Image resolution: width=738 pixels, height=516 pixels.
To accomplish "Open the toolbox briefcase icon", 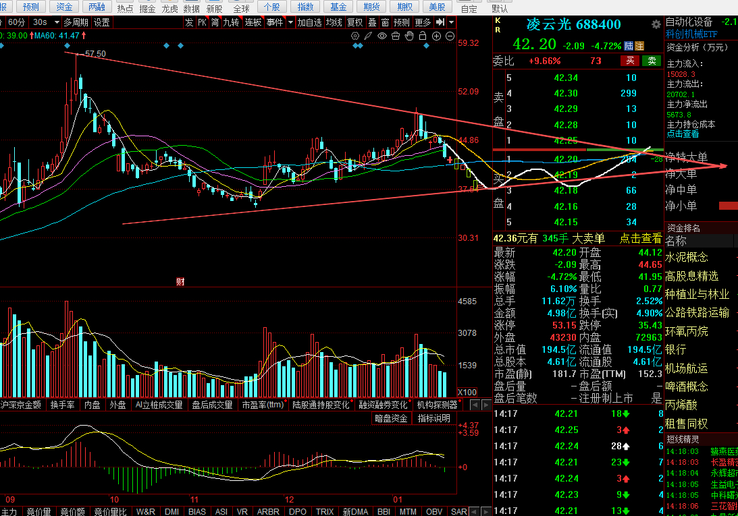I will click(396, 36).
